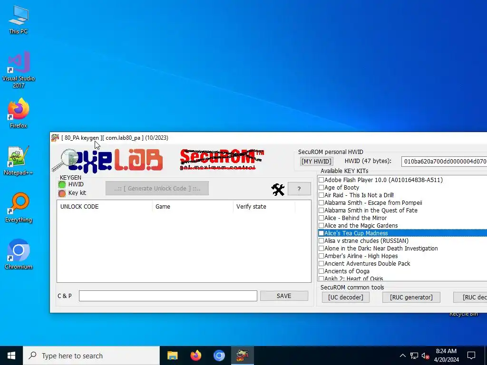Open Everything search desktop shortcut
The width and height of the screenshot is (487, 365).
(x=19, y=207)
